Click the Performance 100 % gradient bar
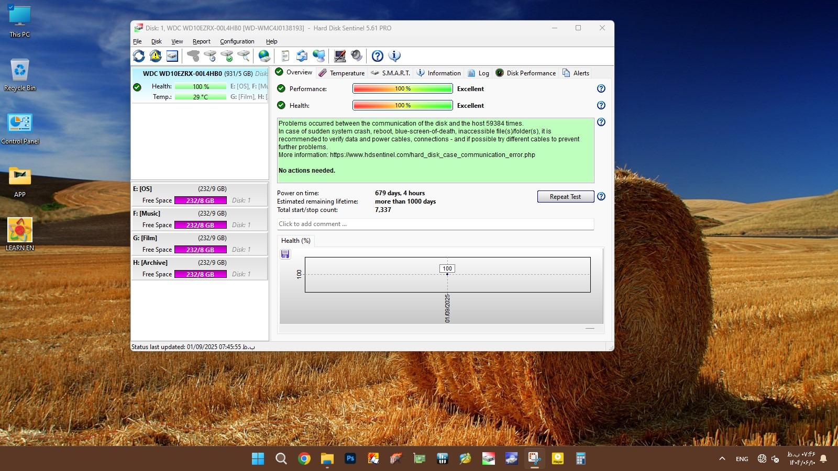The height and width of the screenshot is (471, 838). pyautogui.click(x=403, y=88)
